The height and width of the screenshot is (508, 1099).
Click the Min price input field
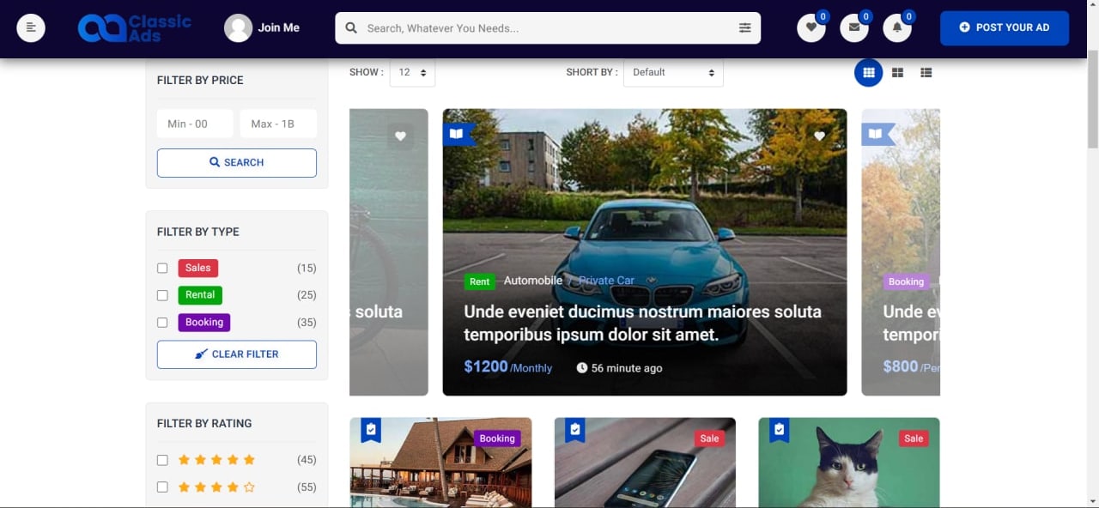coord(195,124)
